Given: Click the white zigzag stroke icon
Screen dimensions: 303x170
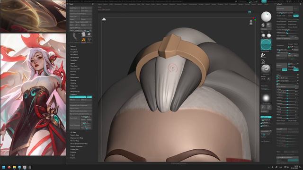Looking at the screenshot, I should tap(263, 55).
